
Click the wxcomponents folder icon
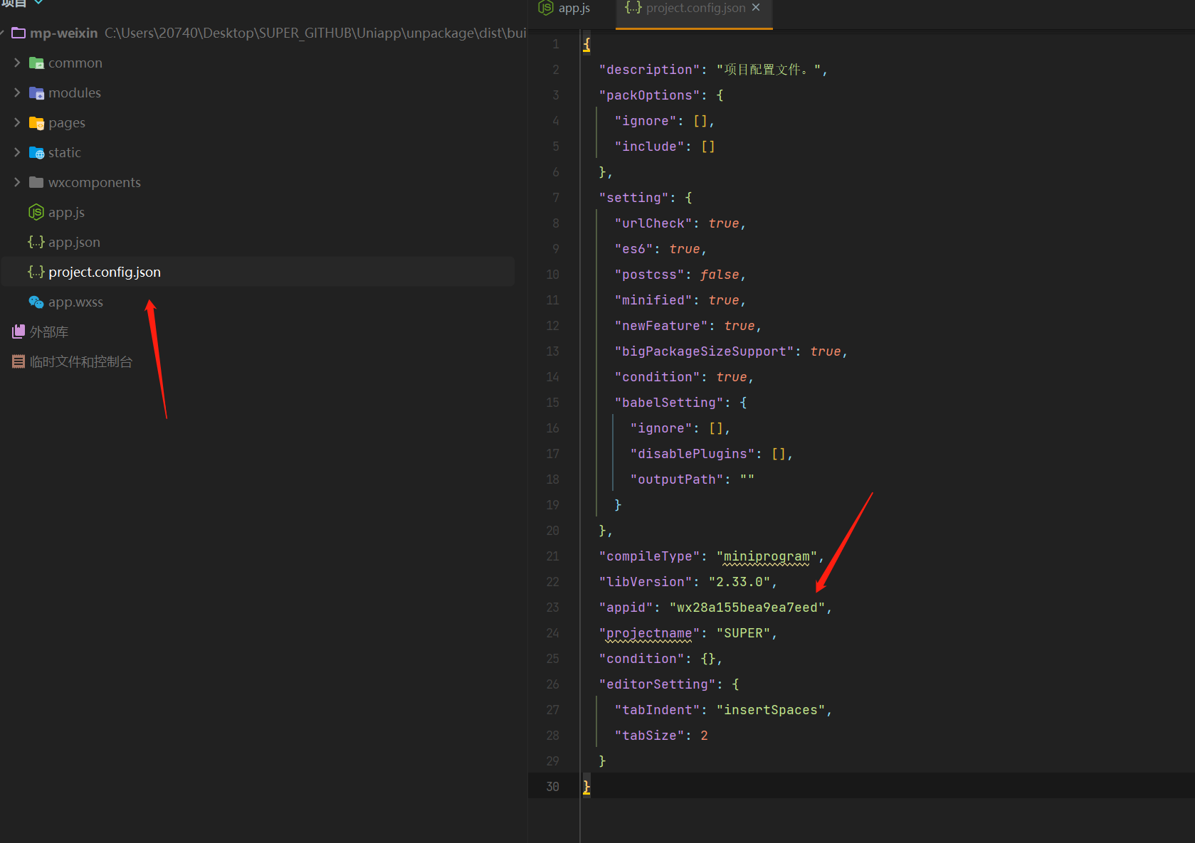pyautogui.click(x=36, y=182)
